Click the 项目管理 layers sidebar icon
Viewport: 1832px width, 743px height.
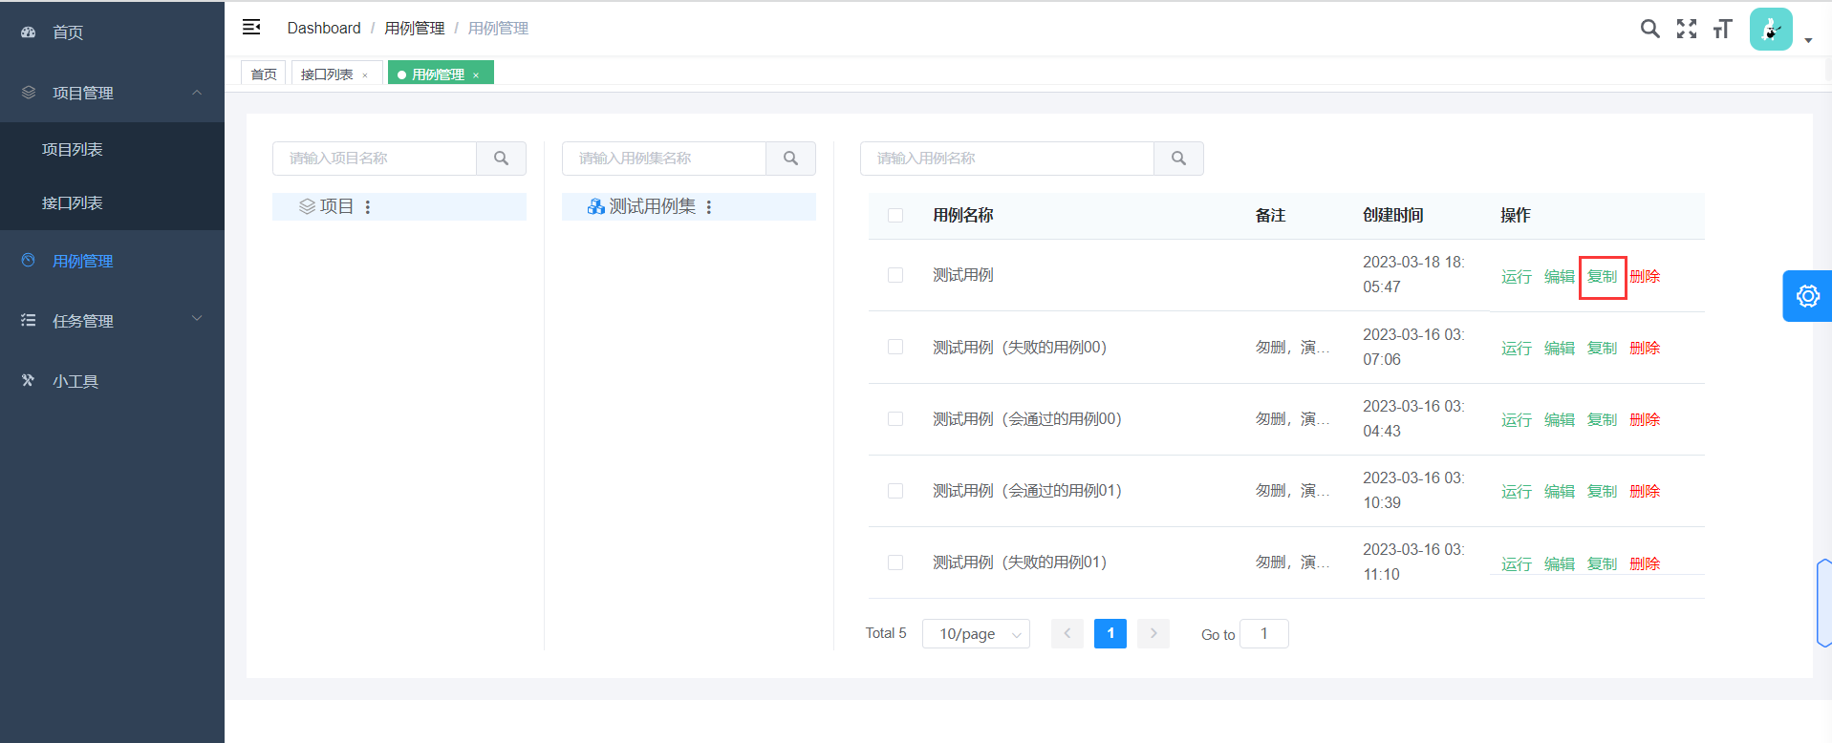[28, 93]
